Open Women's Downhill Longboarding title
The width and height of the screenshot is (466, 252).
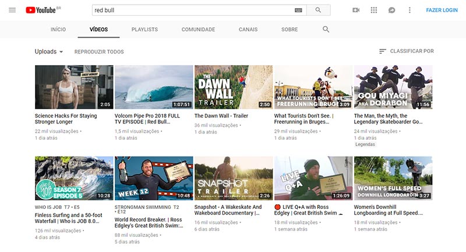point(388,210)
